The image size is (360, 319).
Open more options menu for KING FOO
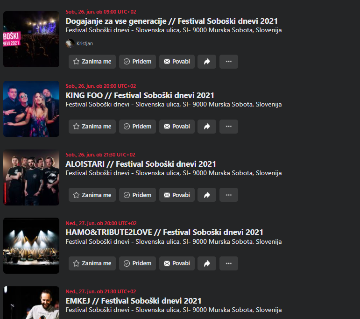[x=229, y=127]
